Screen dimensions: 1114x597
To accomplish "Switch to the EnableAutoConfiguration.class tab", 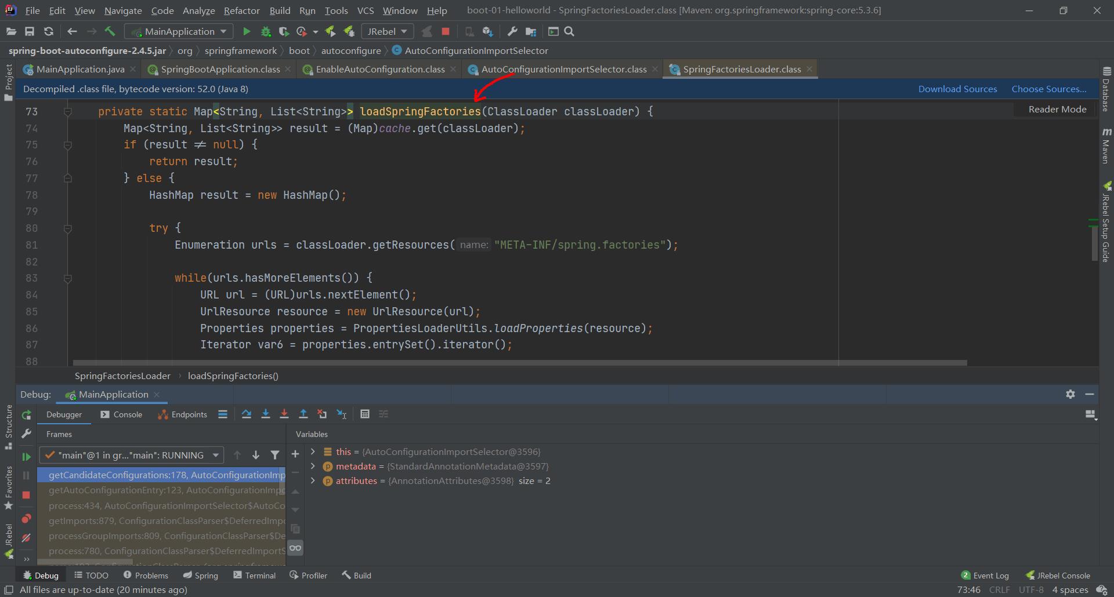I will tap(380, 69).
